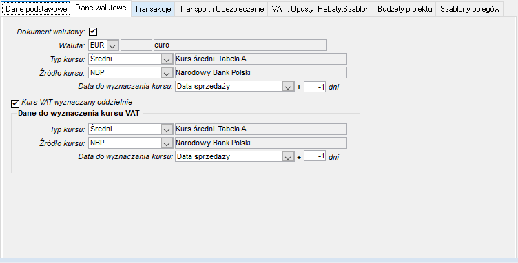Open the Waluta EUR dropdown arrow
The height and width of the screenshot is (263, 518).
point(113,45)
